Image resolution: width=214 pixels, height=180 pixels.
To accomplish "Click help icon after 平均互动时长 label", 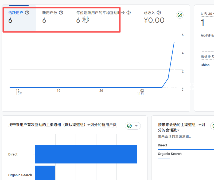I will tap(129, 13).
